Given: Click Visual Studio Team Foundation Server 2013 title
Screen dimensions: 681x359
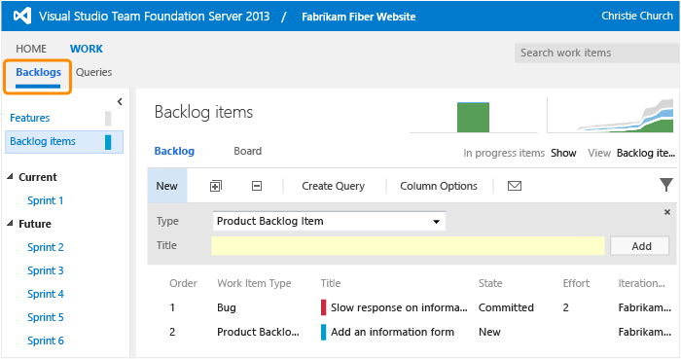Looking at the screenshot, I should click(x=154, y=17).
